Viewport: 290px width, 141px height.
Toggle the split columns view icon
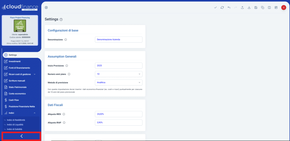click(269, 8)
